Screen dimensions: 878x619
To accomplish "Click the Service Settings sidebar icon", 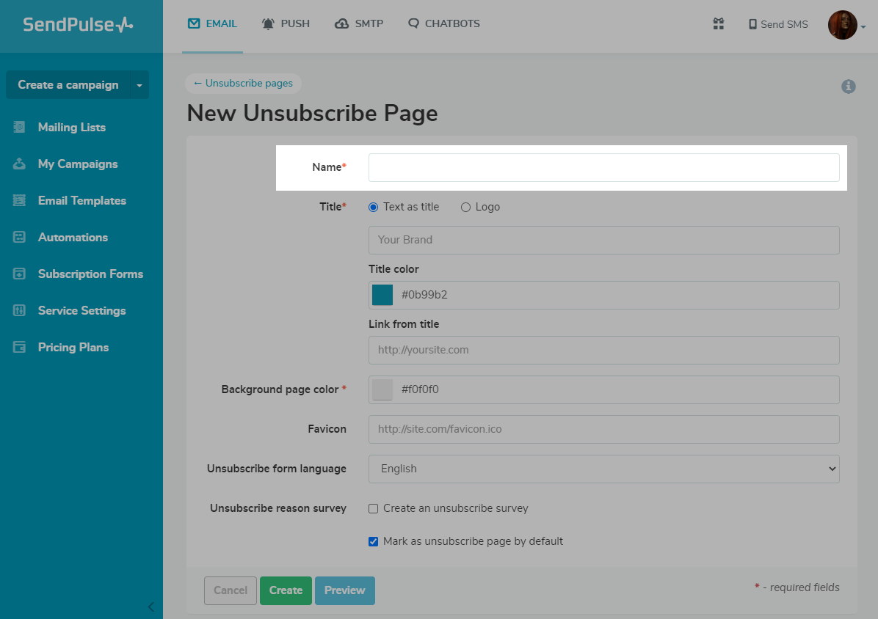I will tap(20, 310).
